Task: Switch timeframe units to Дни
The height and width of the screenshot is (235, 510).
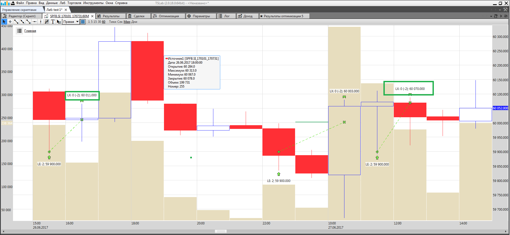Action: point(134,22)
